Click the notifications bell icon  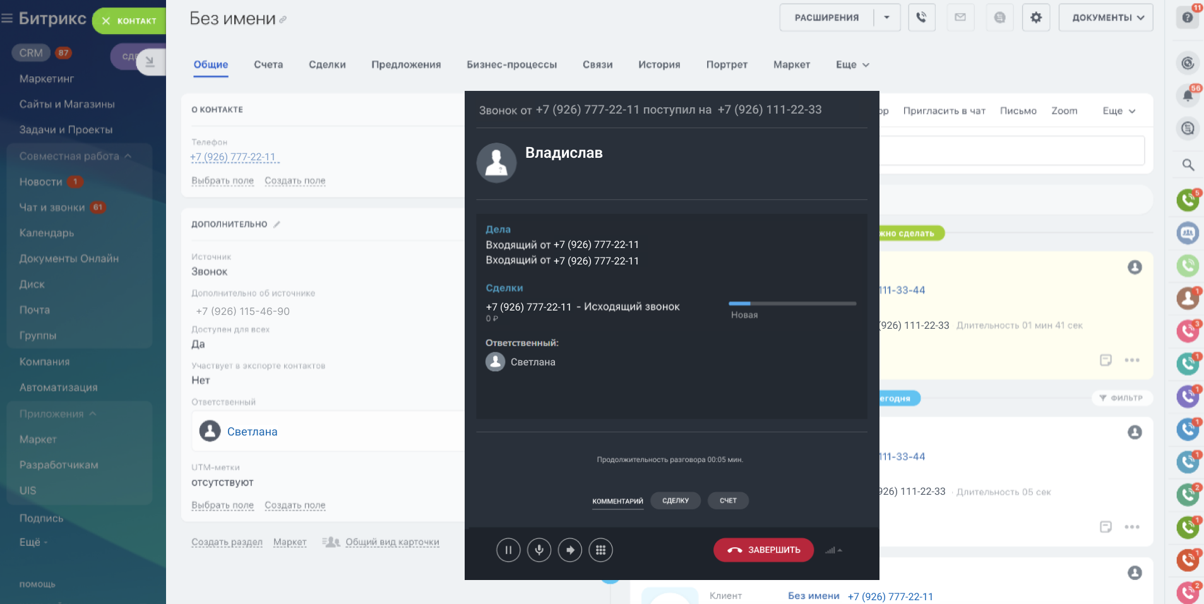1188,96
